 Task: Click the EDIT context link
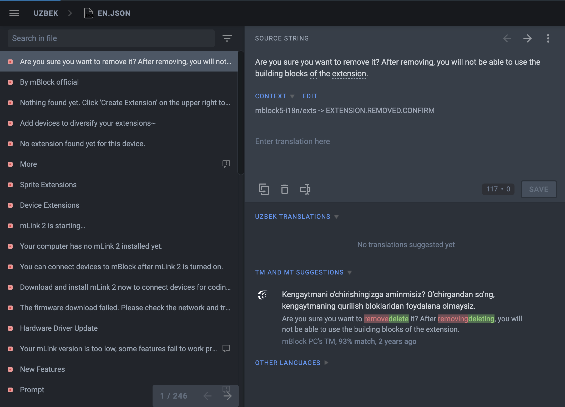pyautogui.click(x=310, y=96)
